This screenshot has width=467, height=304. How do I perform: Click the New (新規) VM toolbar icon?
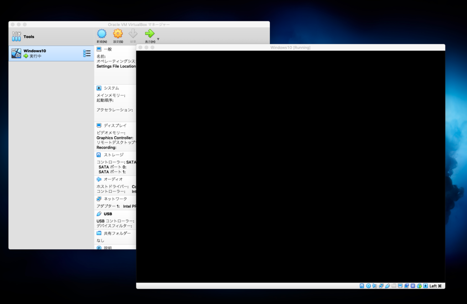tap(102, 34)
